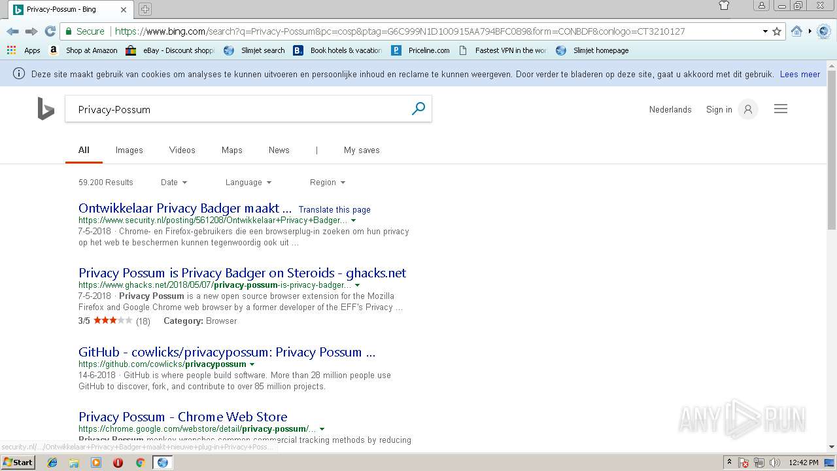Open the My saves tab

[x=362, y=150]
